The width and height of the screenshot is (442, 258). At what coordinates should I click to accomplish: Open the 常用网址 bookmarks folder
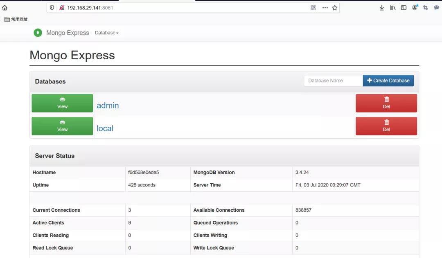pyautogui.click(x=16, y=19)
